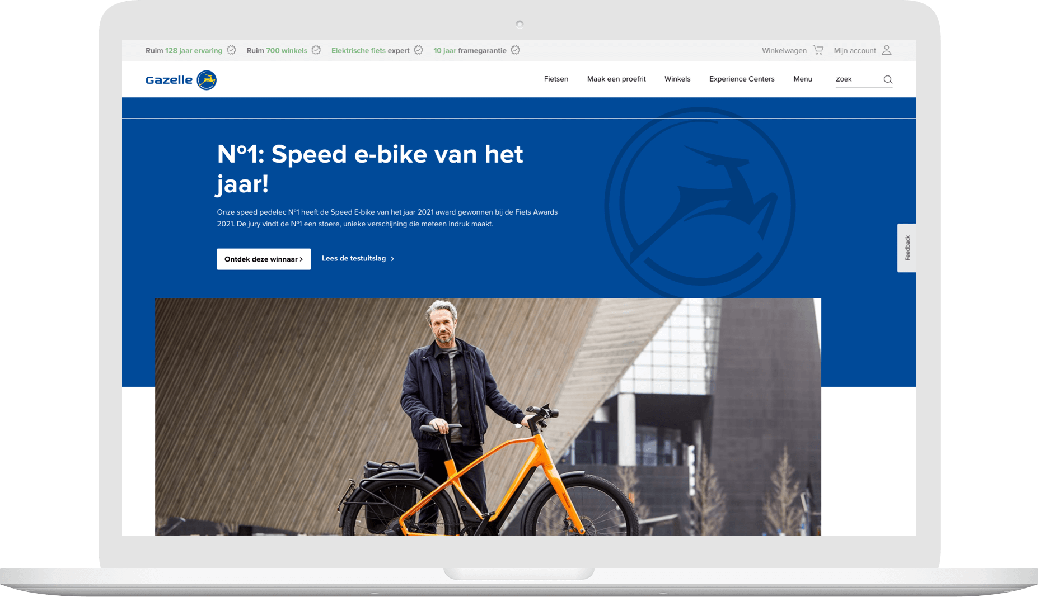Viewport: 1039px width, 597px height.
Task: Open the Fietsen navigation menu
Action: (x=556, y=79)
